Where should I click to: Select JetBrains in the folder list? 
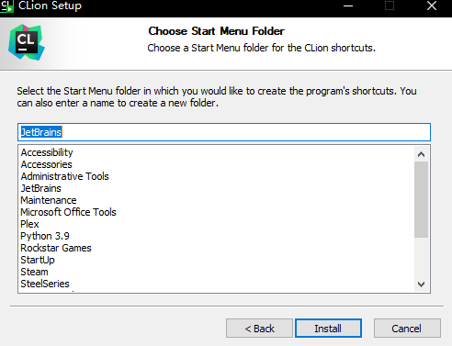coord(40,188)
